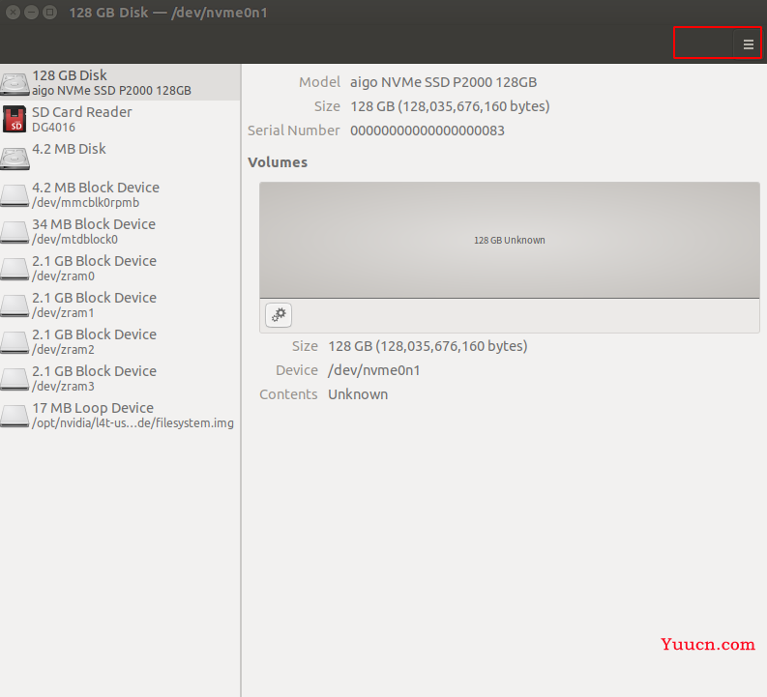Click the mtdblock0 block device icon
This screenshot has height=697, width=767.
[x=15, y=232]
